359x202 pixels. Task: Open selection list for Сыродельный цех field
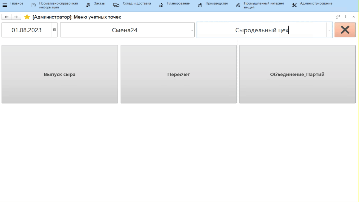click(x=329, y=30)
